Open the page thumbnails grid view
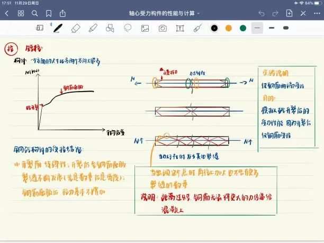 (x=21, y=14)
